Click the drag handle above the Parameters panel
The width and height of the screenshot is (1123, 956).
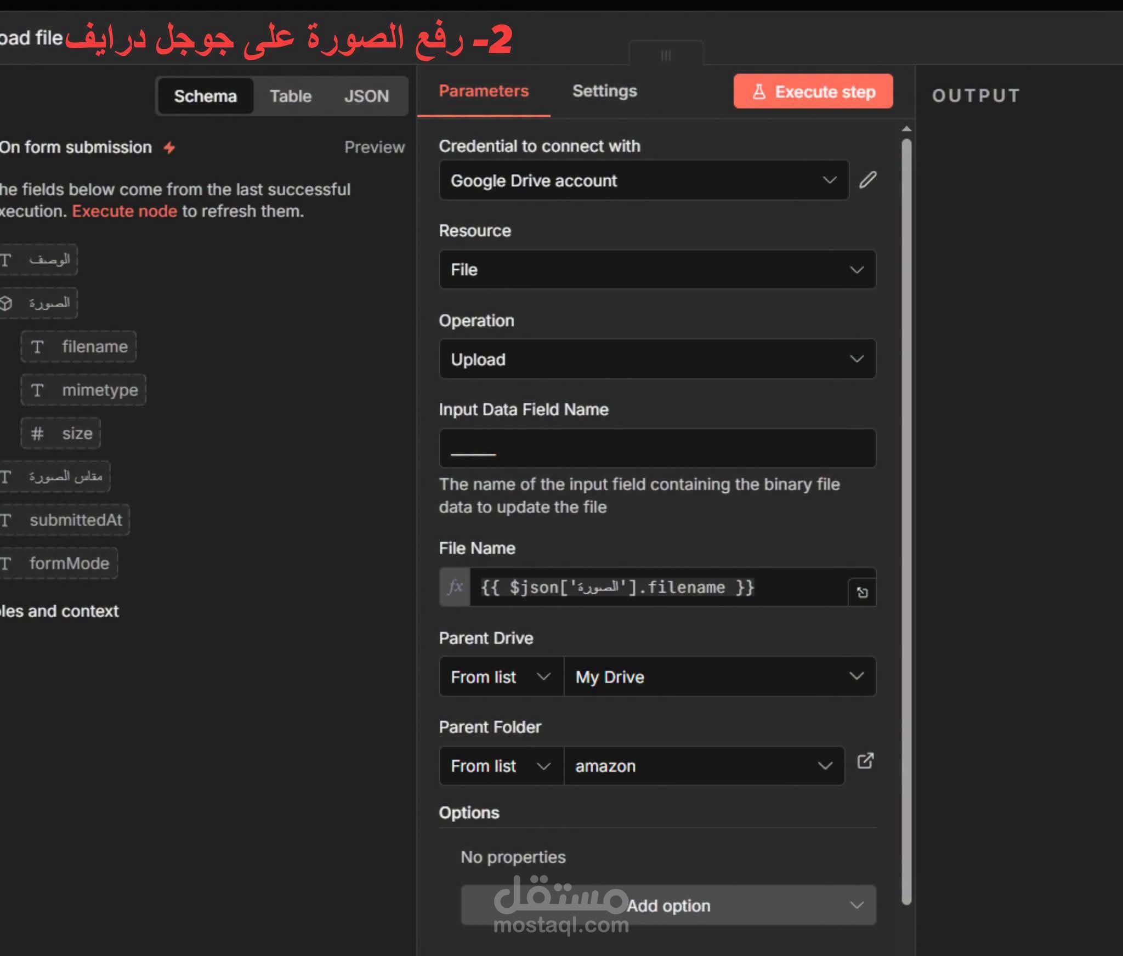pyautogui.click(x=666, y=55)
